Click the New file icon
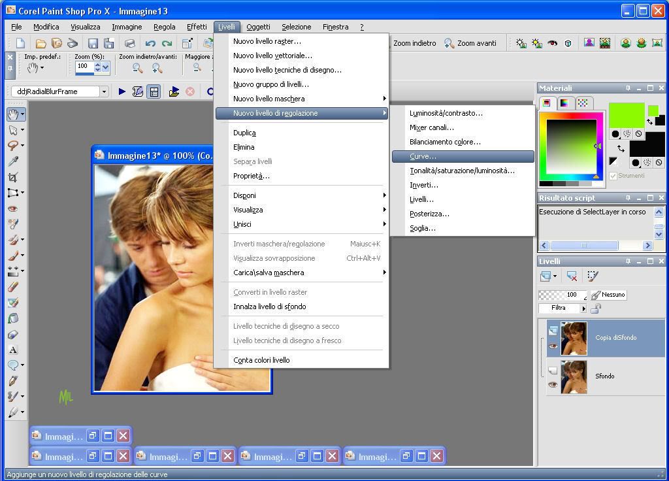This screenshot has width=669, height=481. (20, 43)
